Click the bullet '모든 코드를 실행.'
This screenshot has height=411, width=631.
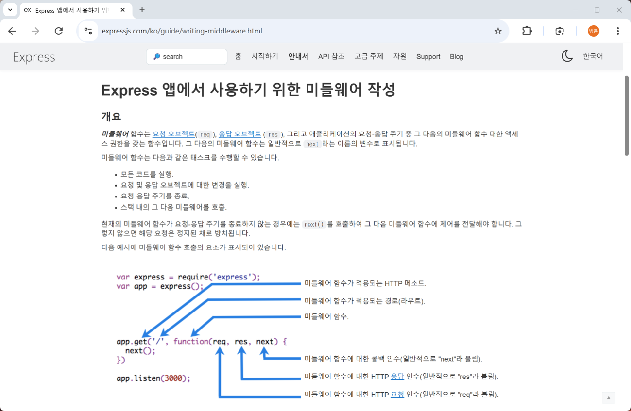(x=147, y=174)
